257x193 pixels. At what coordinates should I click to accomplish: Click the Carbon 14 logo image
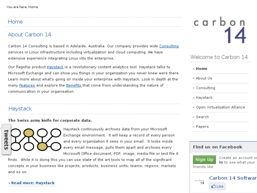220,31
